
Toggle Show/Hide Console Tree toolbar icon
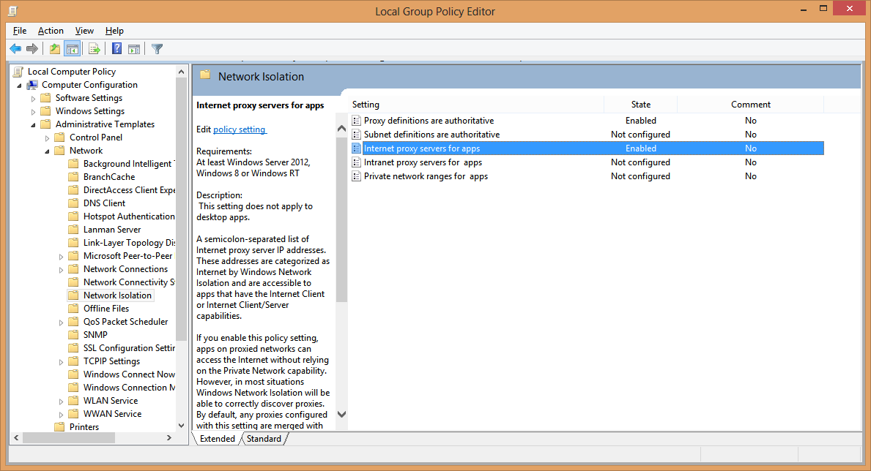(73, 49)
